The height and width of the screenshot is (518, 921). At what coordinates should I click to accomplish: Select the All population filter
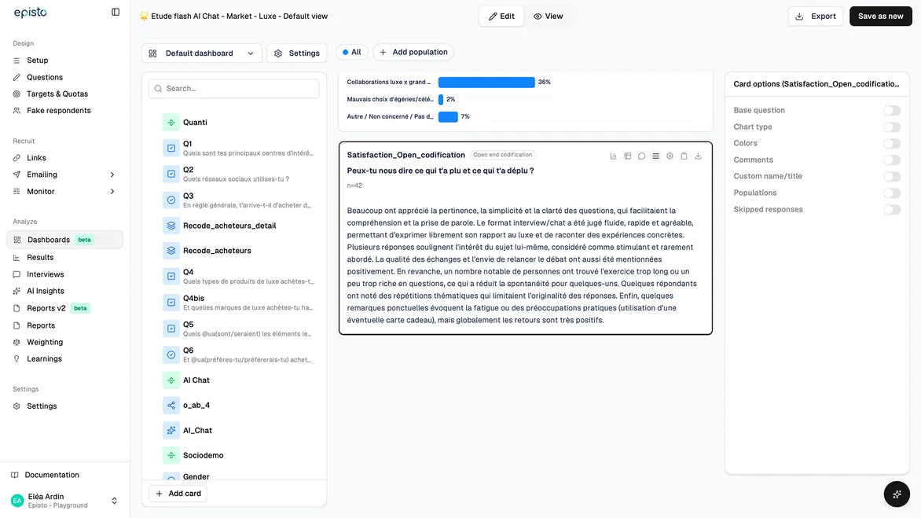(352, 52)
